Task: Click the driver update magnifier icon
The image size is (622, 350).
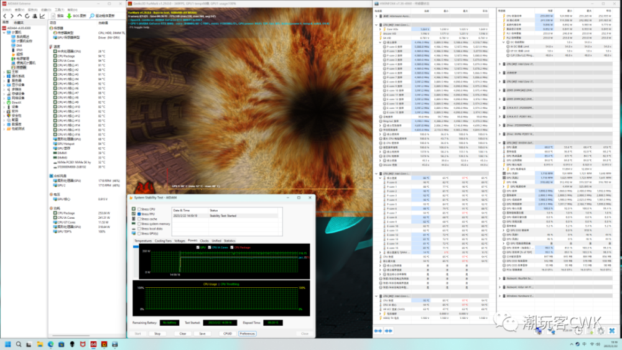Action: 92,16
